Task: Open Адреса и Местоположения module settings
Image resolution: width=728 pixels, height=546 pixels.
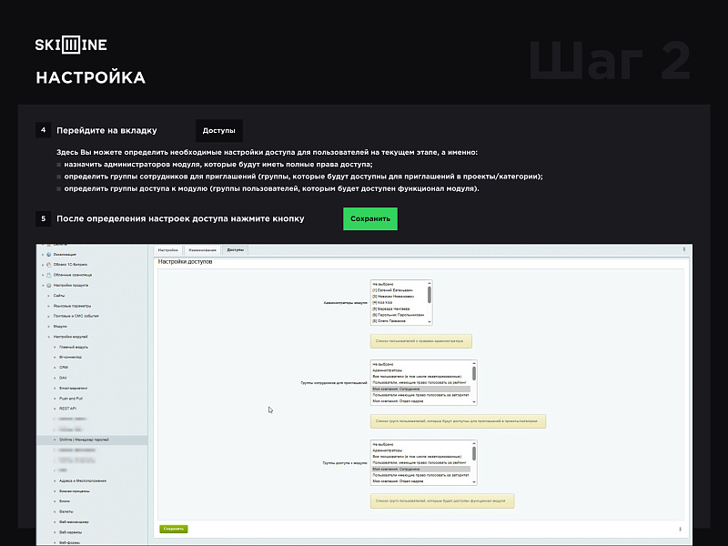Action: [83, 481]
